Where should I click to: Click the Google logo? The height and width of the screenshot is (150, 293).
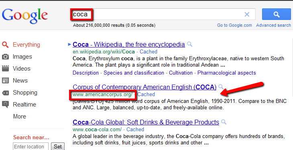click(x=24, y=16)
